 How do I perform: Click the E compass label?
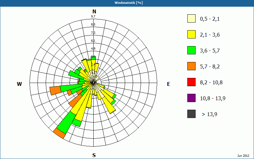point(169,84)
